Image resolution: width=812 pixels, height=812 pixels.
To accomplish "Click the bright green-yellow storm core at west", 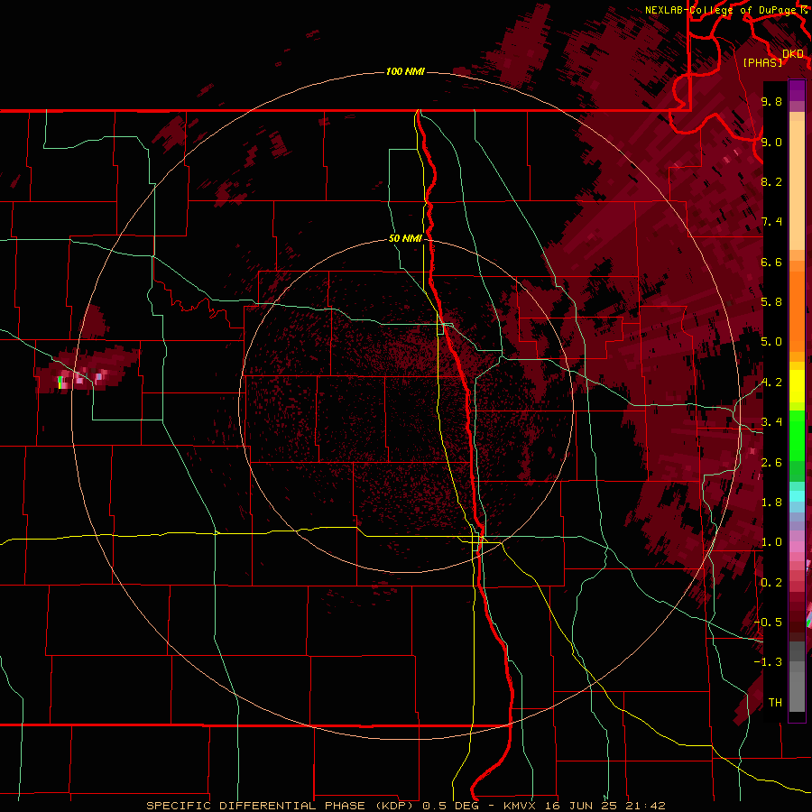I will click(60, 383).
